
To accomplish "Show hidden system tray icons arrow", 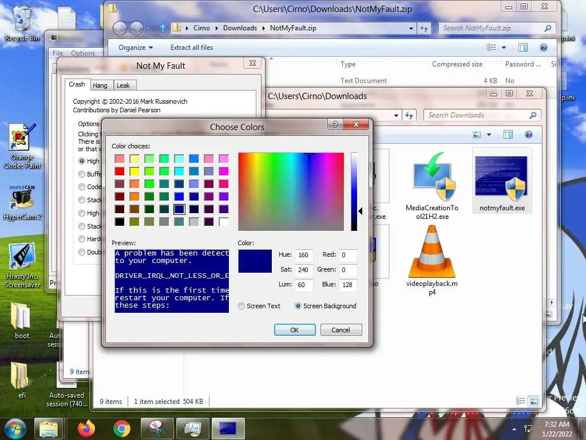I will coord(514,429).
